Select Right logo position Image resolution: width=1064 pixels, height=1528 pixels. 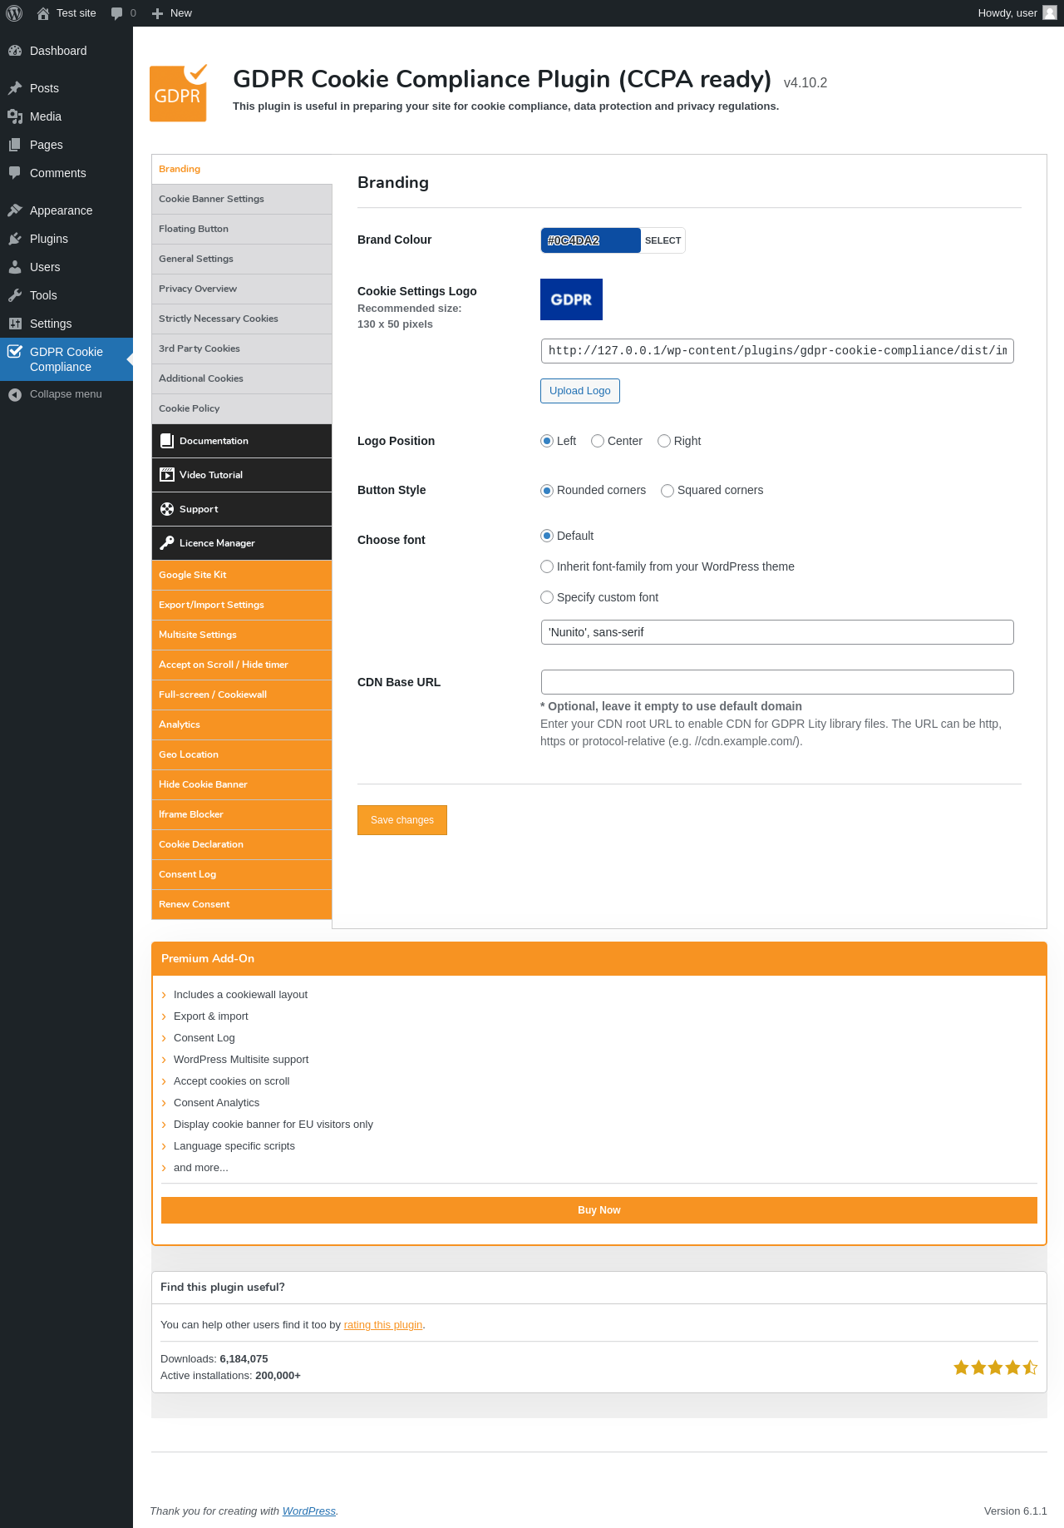(664, 441)
